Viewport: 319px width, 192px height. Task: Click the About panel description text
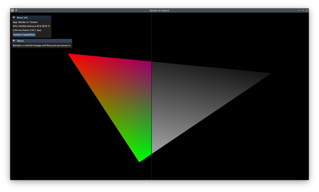pos(42,45)
